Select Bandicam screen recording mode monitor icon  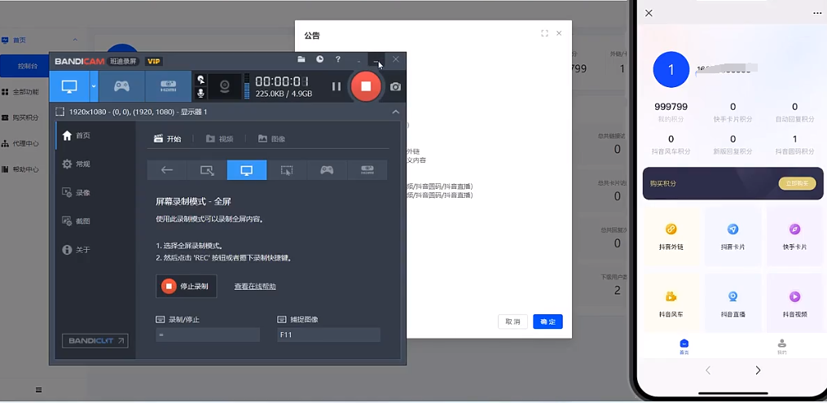click(69, 86)
